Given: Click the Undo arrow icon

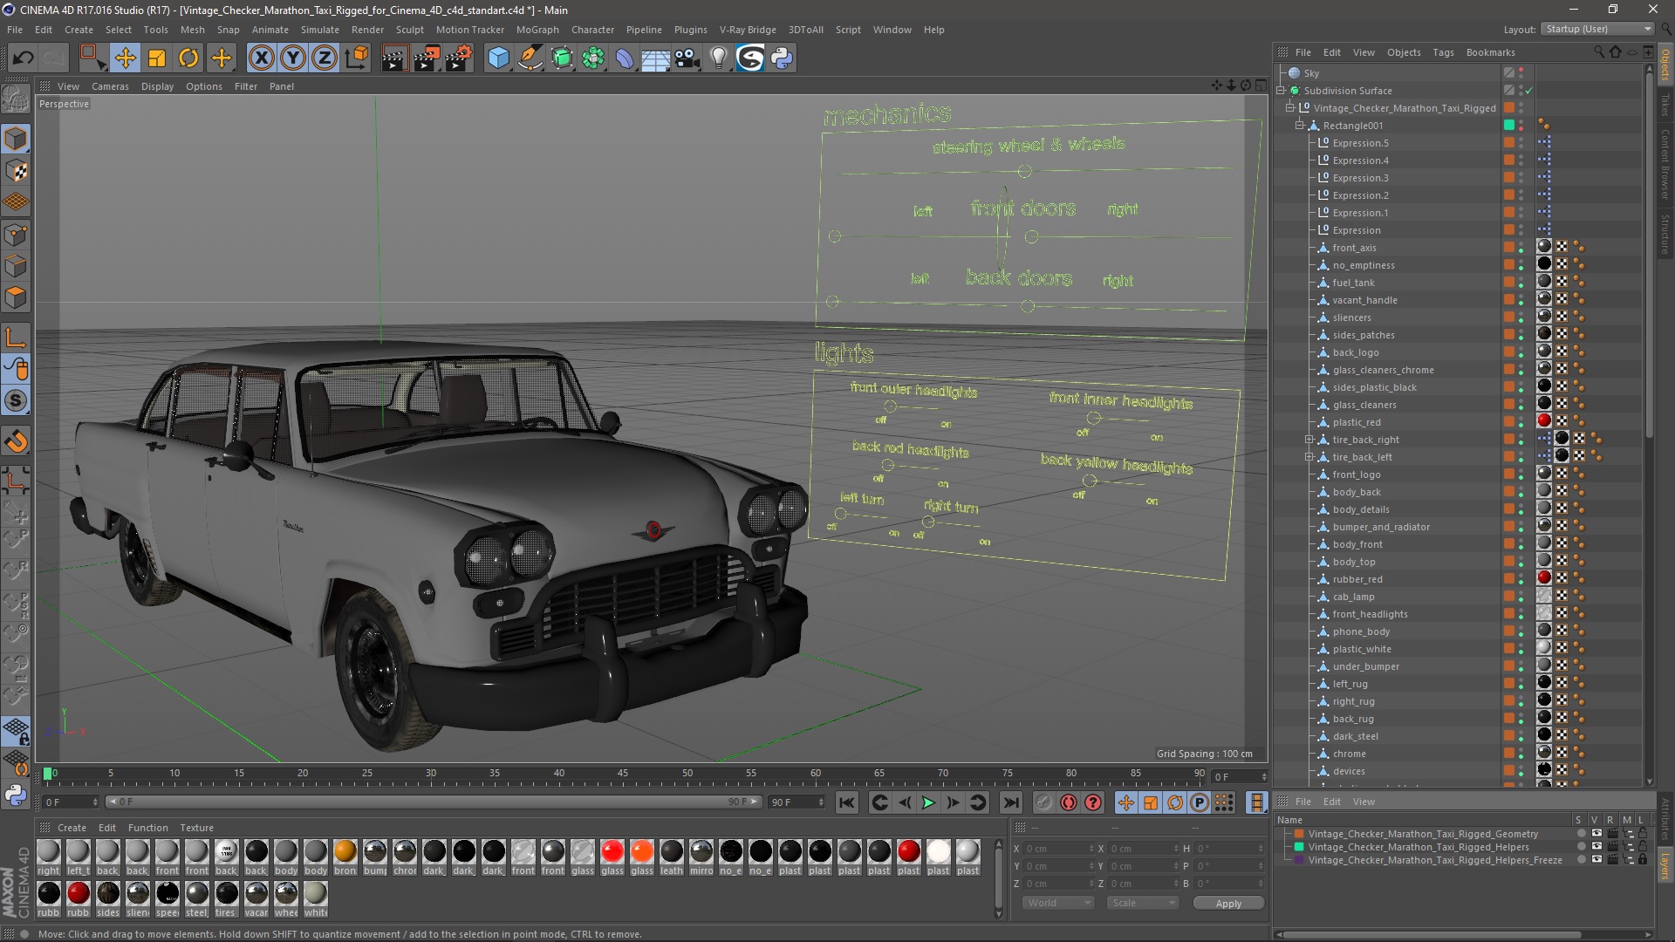Looking at the screenshot, I should coord(24,58).
